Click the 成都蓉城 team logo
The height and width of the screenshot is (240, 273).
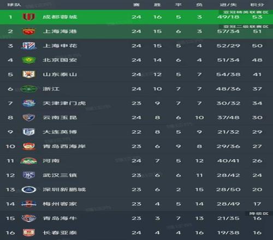pos(28,17)
